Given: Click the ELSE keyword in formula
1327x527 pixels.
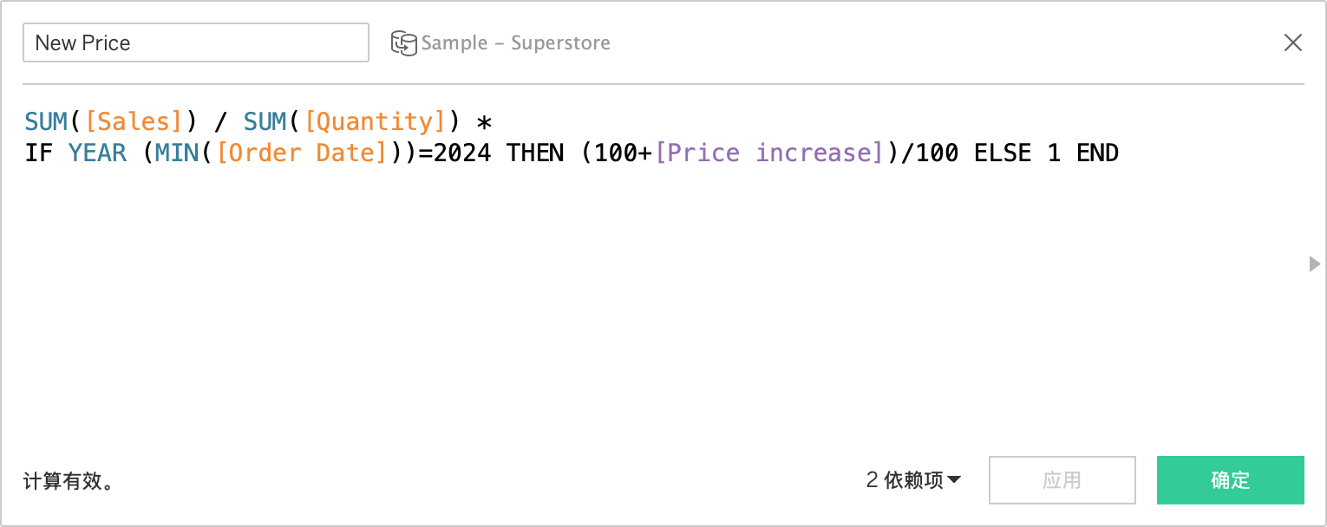Looking at the screenshot, I should (x=1002, y=153).
